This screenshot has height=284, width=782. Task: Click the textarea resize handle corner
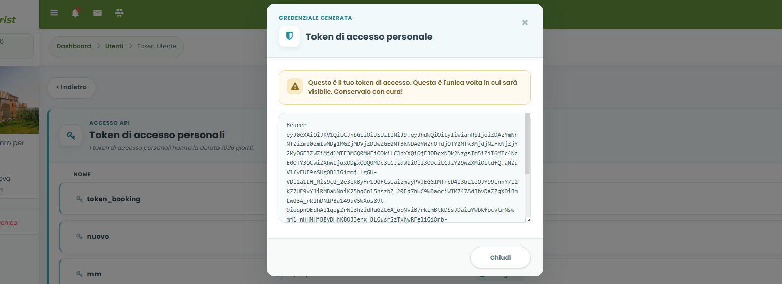(528, 219)
